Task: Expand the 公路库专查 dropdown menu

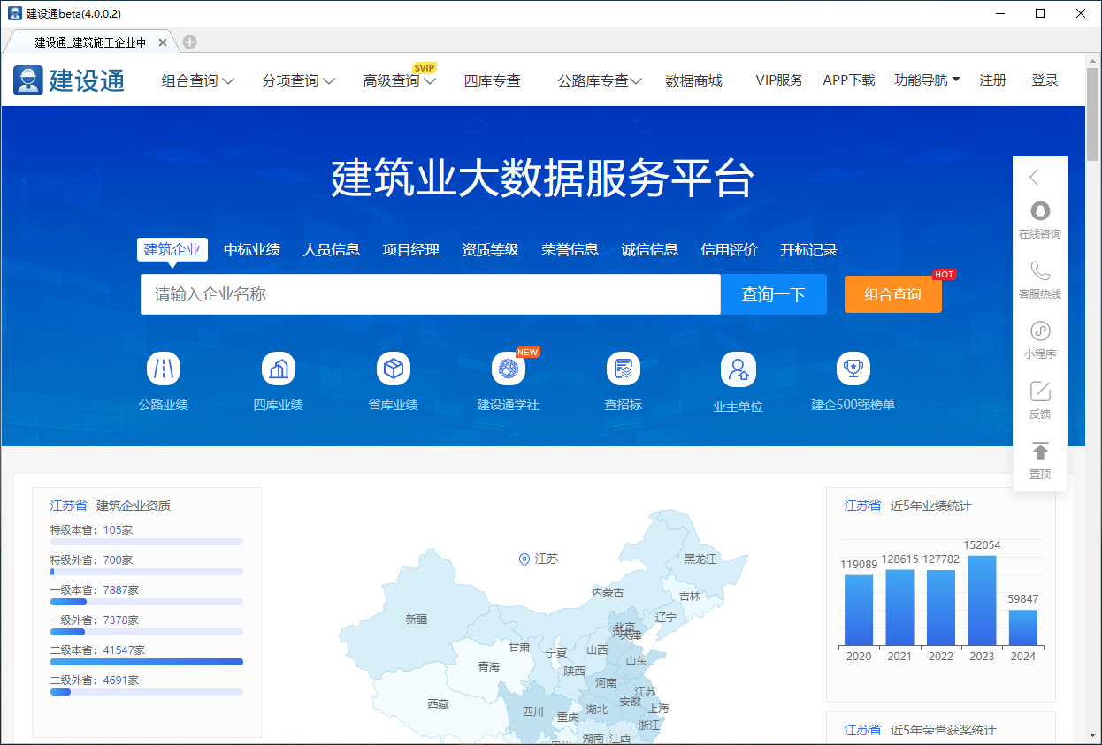Action: tap(600, 80)
